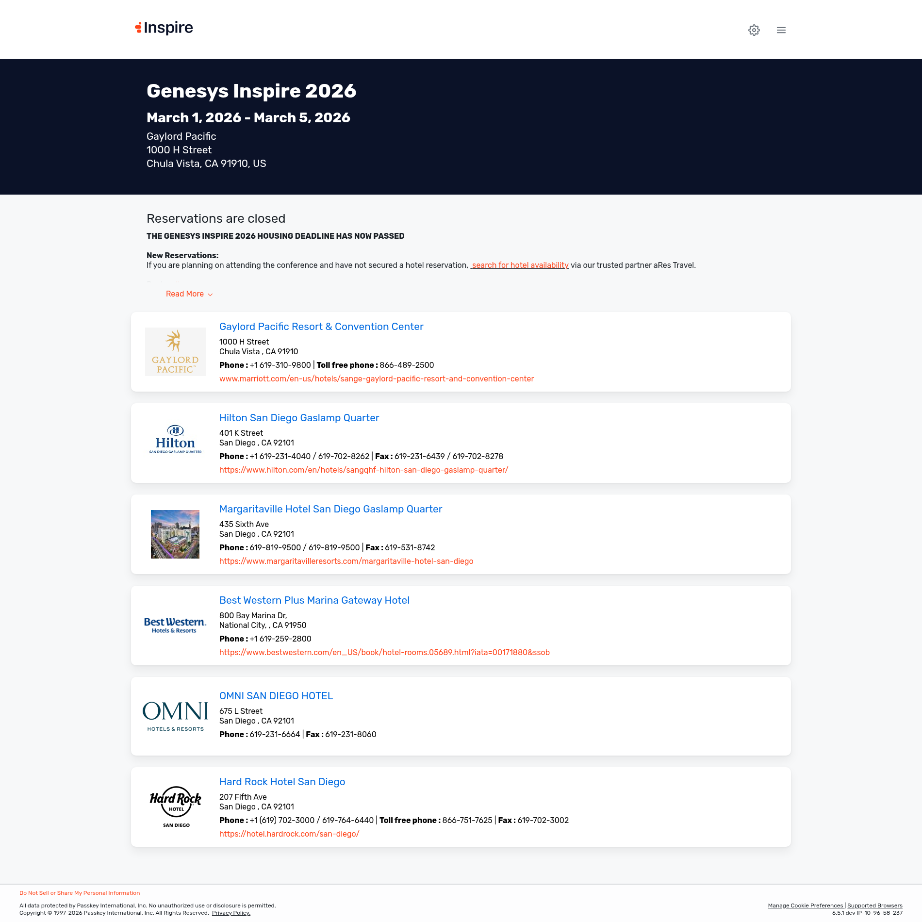This screenshot has width=922, height=922.
Task: Open the search for hotel availability link
Action: point(520,265)
